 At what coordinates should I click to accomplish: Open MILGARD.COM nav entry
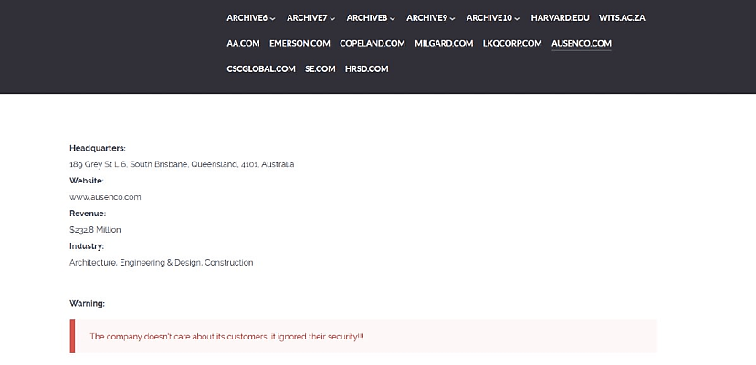(444, 44)
